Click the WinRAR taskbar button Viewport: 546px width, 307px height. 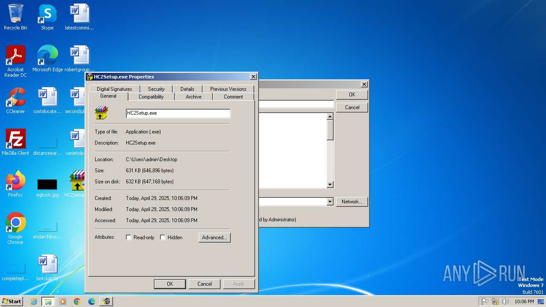[106, 301]
